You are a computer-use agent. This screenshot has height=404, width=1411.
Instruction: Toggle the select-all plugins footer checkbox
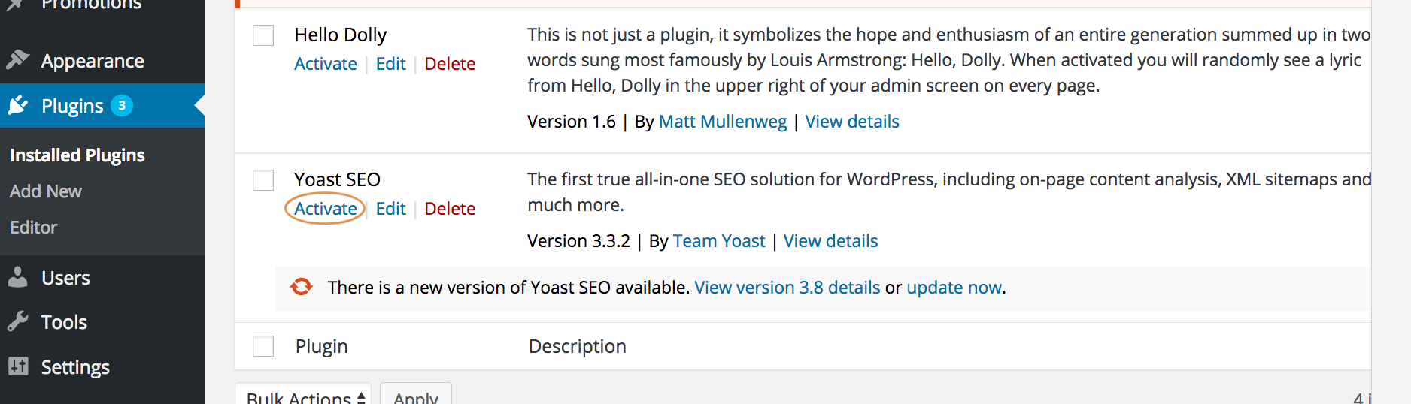pyautogui.click(x=263, y=346)
